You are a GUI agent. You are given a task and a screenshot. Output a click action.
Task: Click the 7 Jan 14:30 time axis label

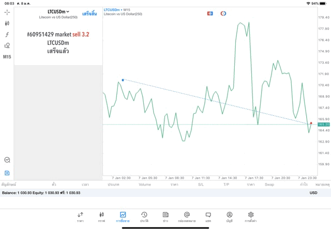(228, 178)
